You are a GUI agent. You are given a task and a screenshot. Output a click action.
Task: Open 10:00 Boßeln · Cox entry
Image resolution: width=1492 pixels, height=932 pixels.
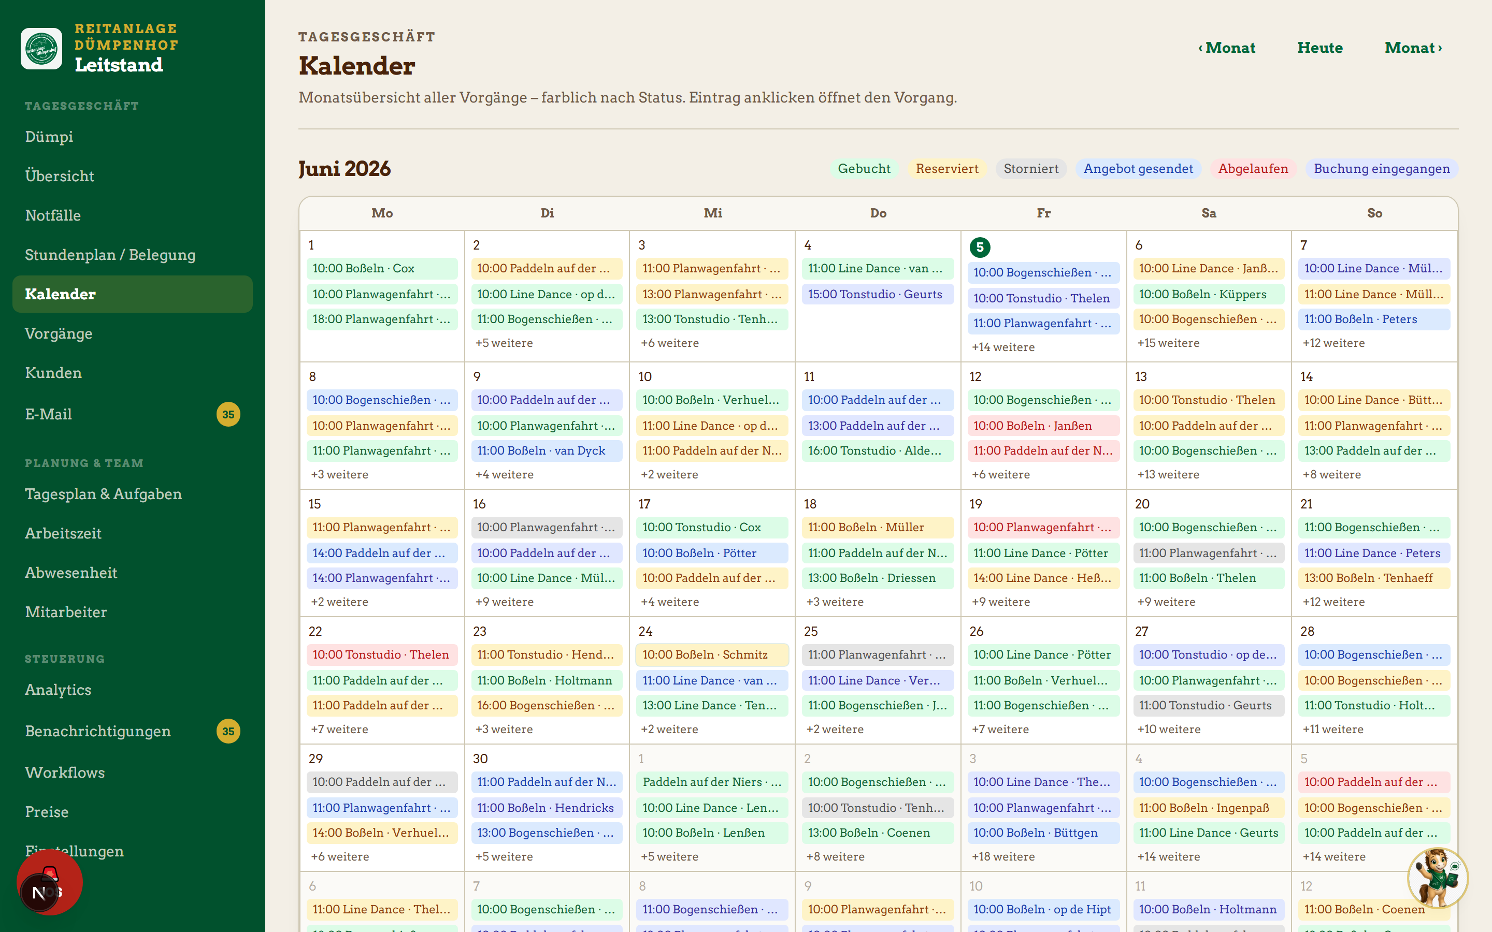[382, 268]
